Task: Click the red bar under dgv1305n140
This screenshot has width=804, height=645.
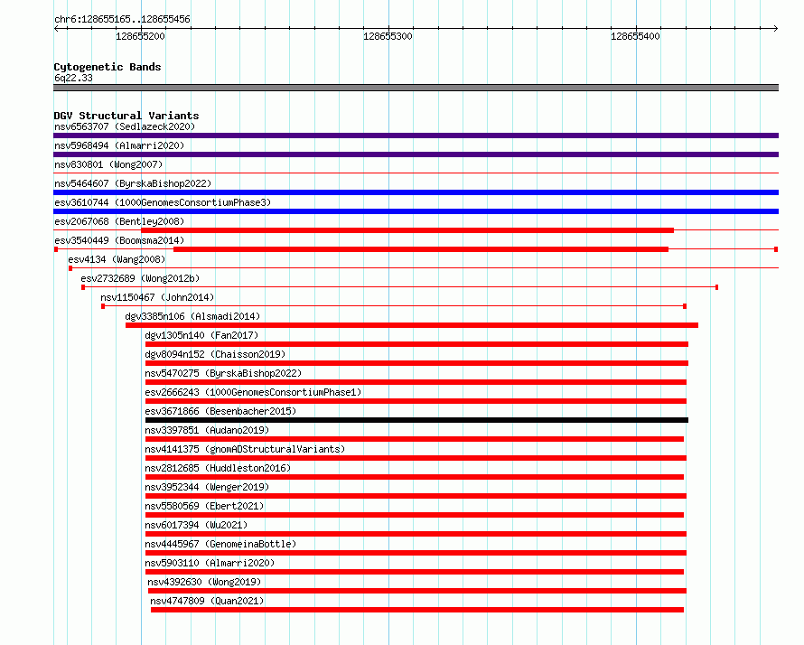Action: tap(416, 344)
